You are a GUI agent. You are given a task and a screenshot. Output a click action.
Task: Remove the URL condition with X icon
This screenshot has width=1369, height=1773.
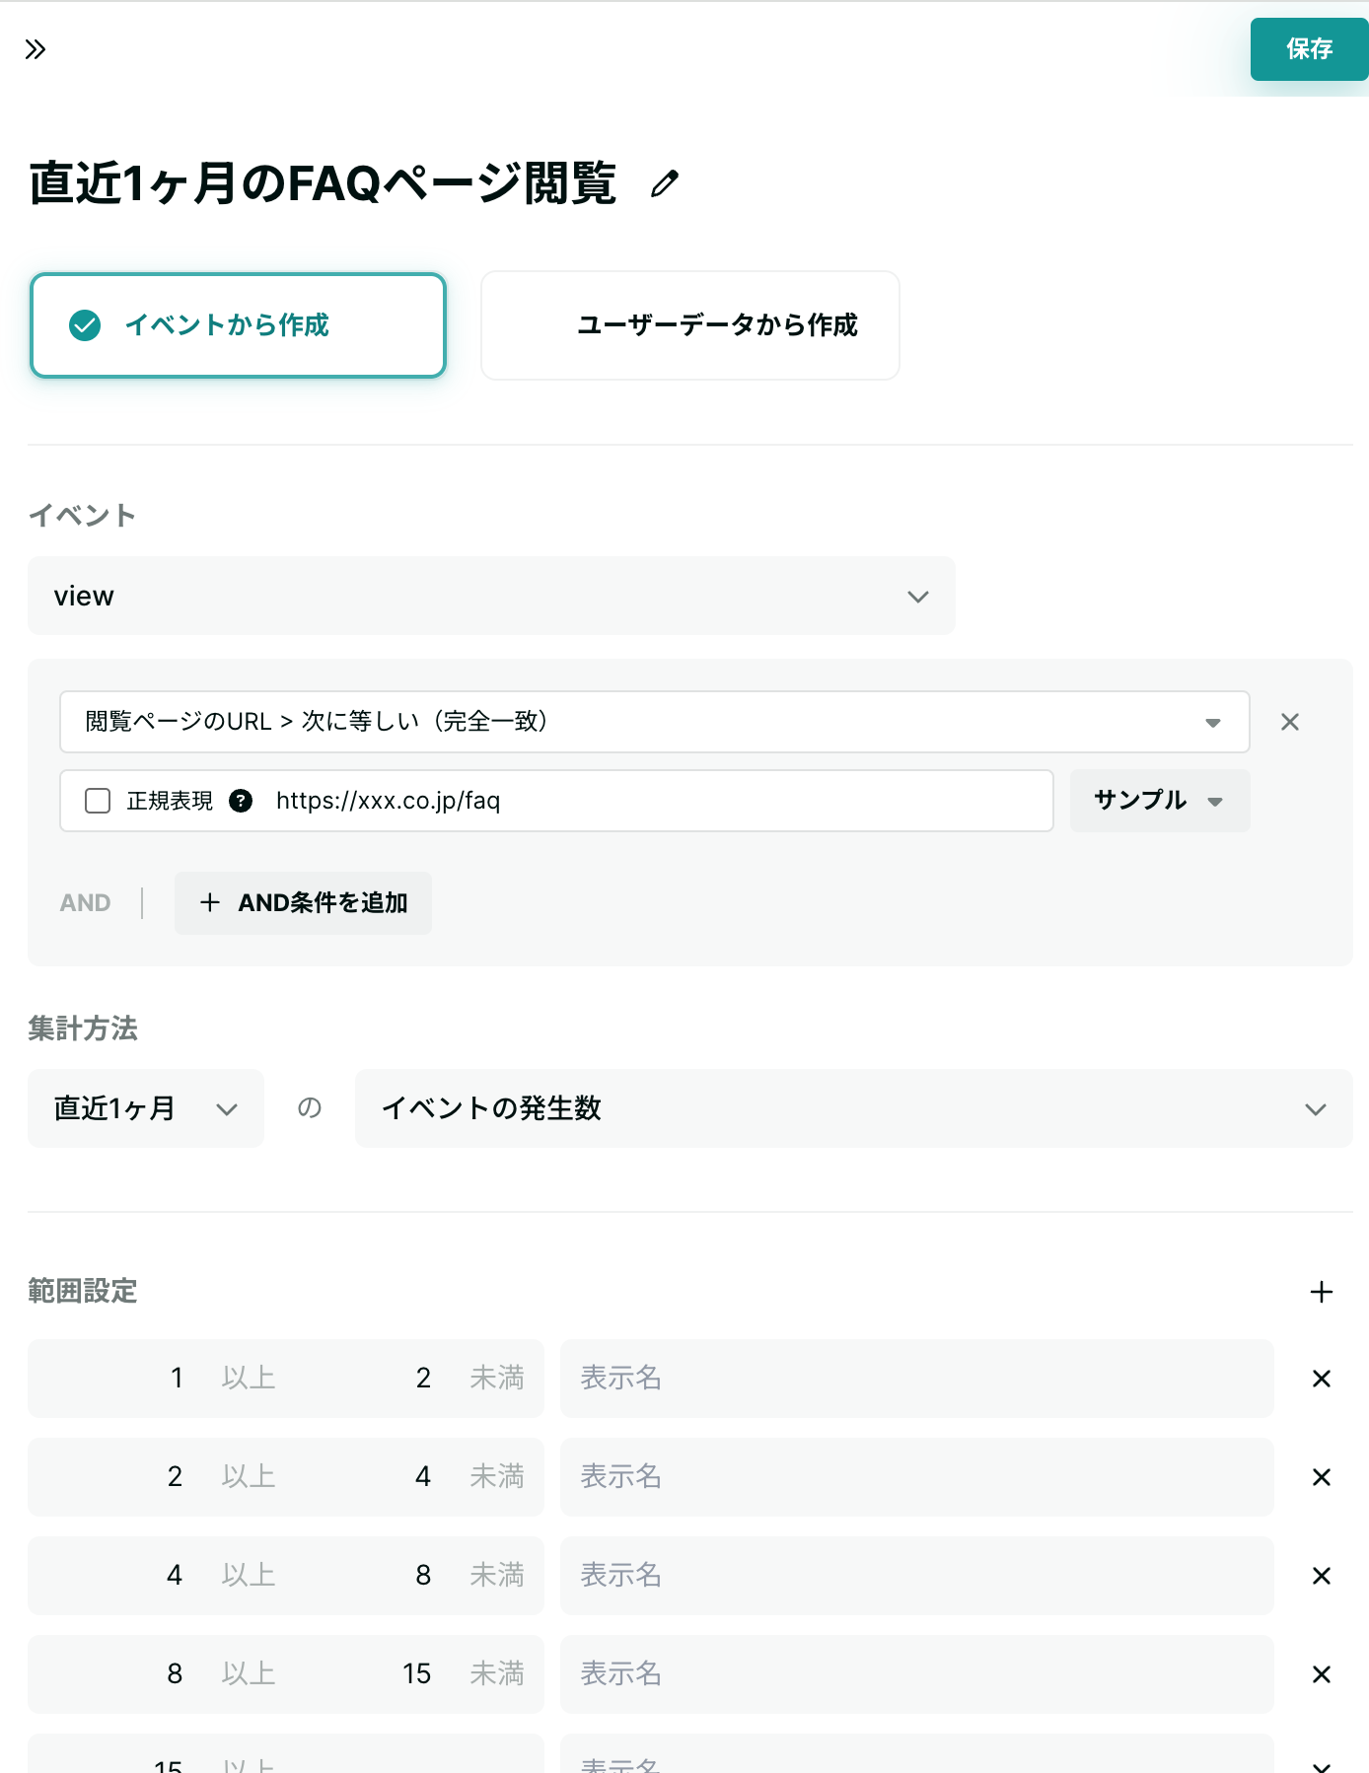coord(1289,722)
